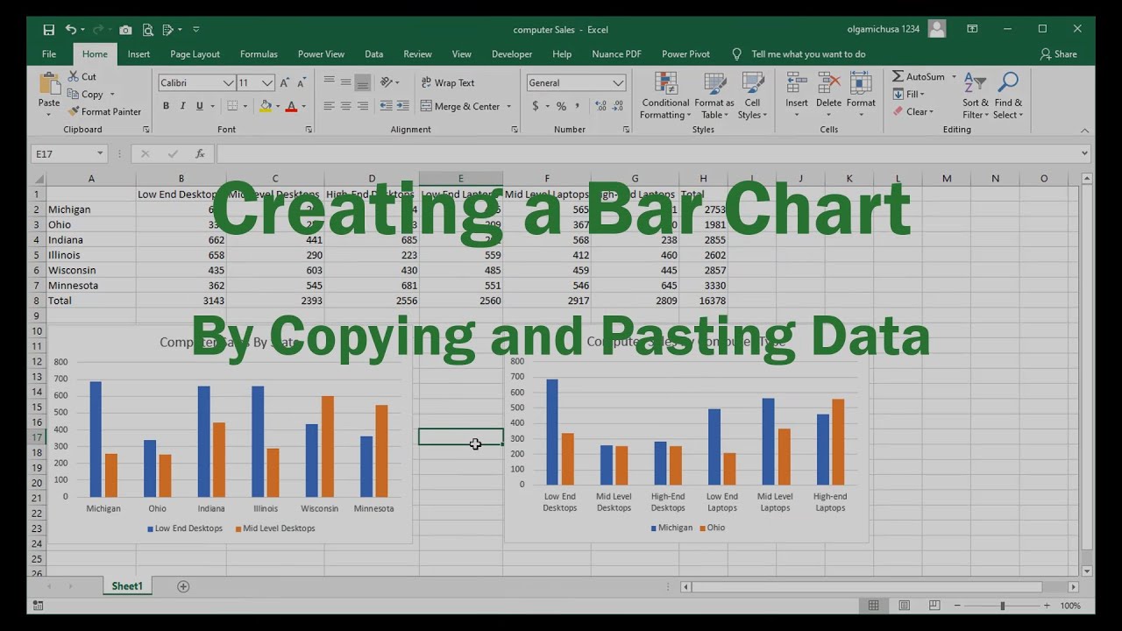Viewport: 1122px width, 631px height.
Task: Open the Font name Calibri dropdown
Action: click(x=228, y=82)
